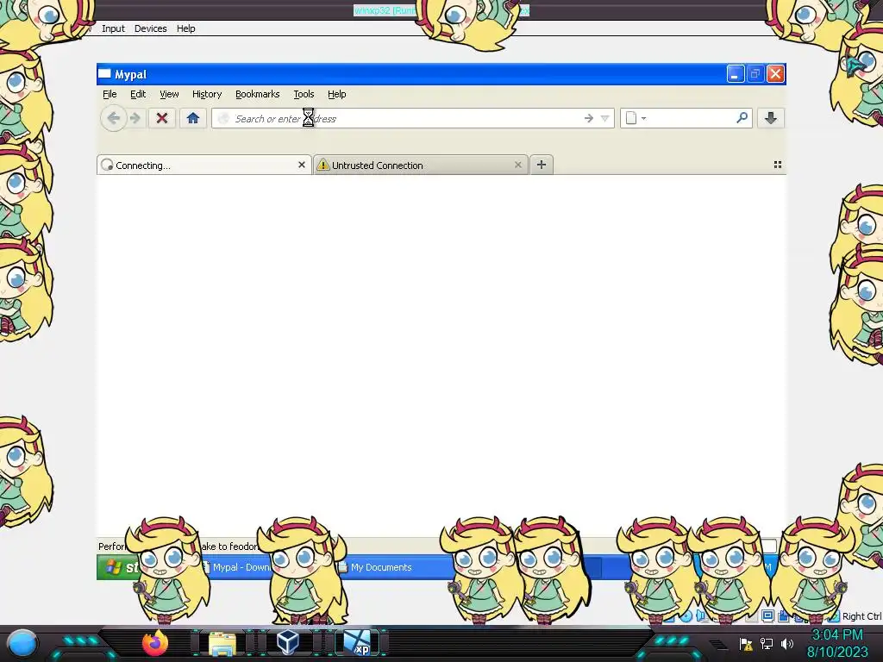Viewport: 883px width, 662px height.
Task: Open the Bookmarks menu
Action: [257, 94]
